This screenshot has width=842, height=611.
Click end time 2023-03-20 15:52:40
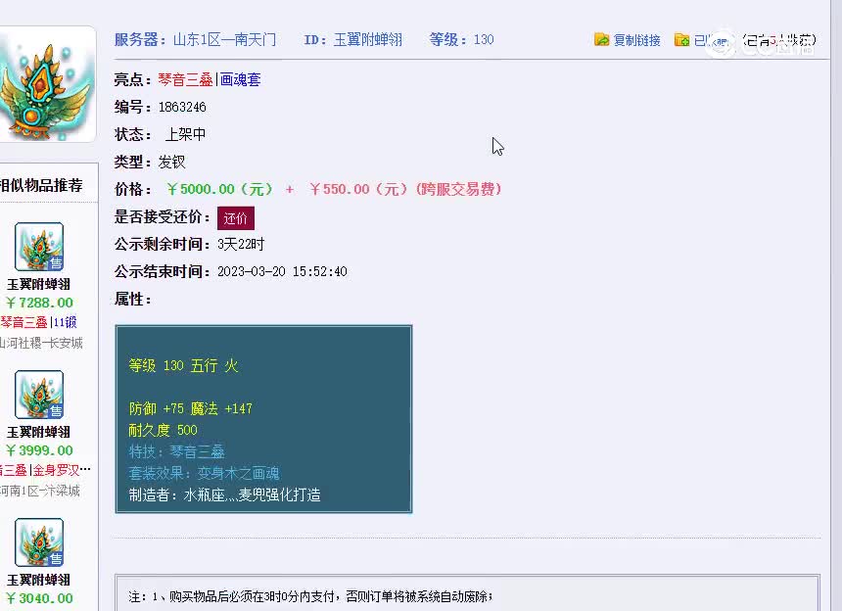tap(282, 271)
